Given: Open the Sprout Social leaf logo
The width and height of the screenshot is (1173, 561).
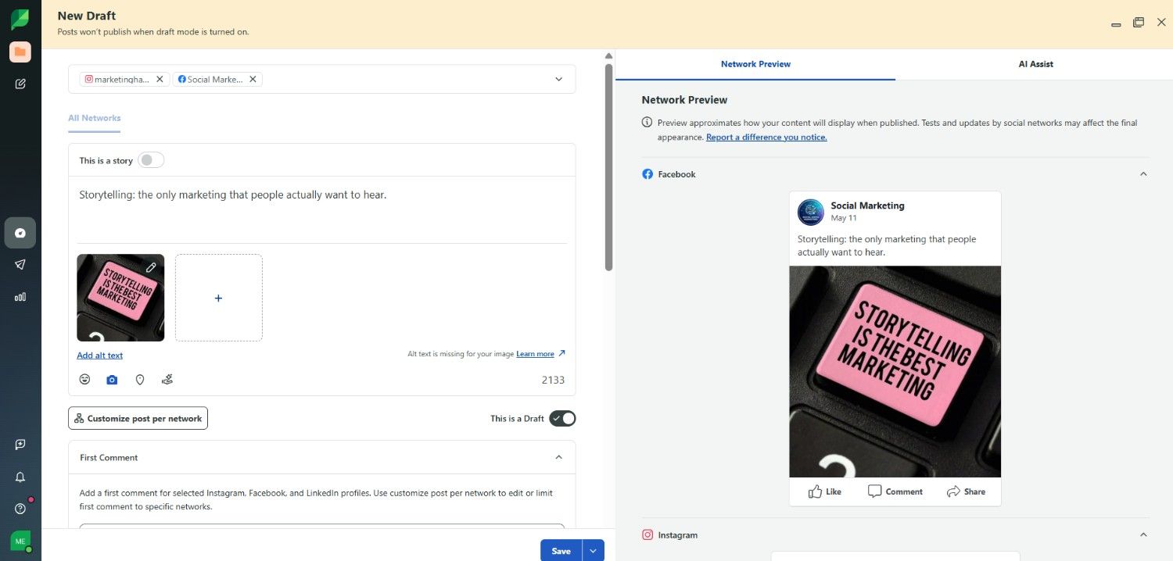Looking at the screenshot, I should [20, 20].
